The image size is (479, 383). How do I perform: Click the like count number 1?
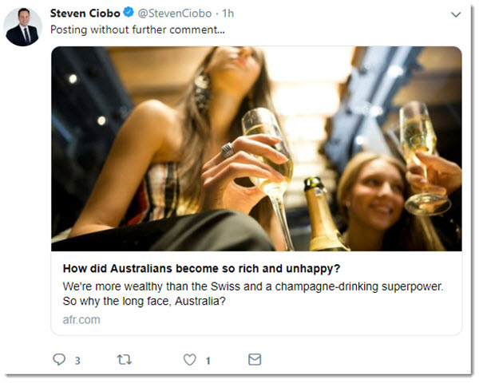pyautogui.click(x=208, y=361)
